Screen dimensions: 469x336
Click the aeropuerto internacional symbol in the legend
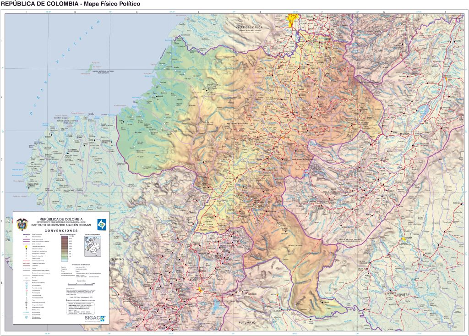coord(27,303)
